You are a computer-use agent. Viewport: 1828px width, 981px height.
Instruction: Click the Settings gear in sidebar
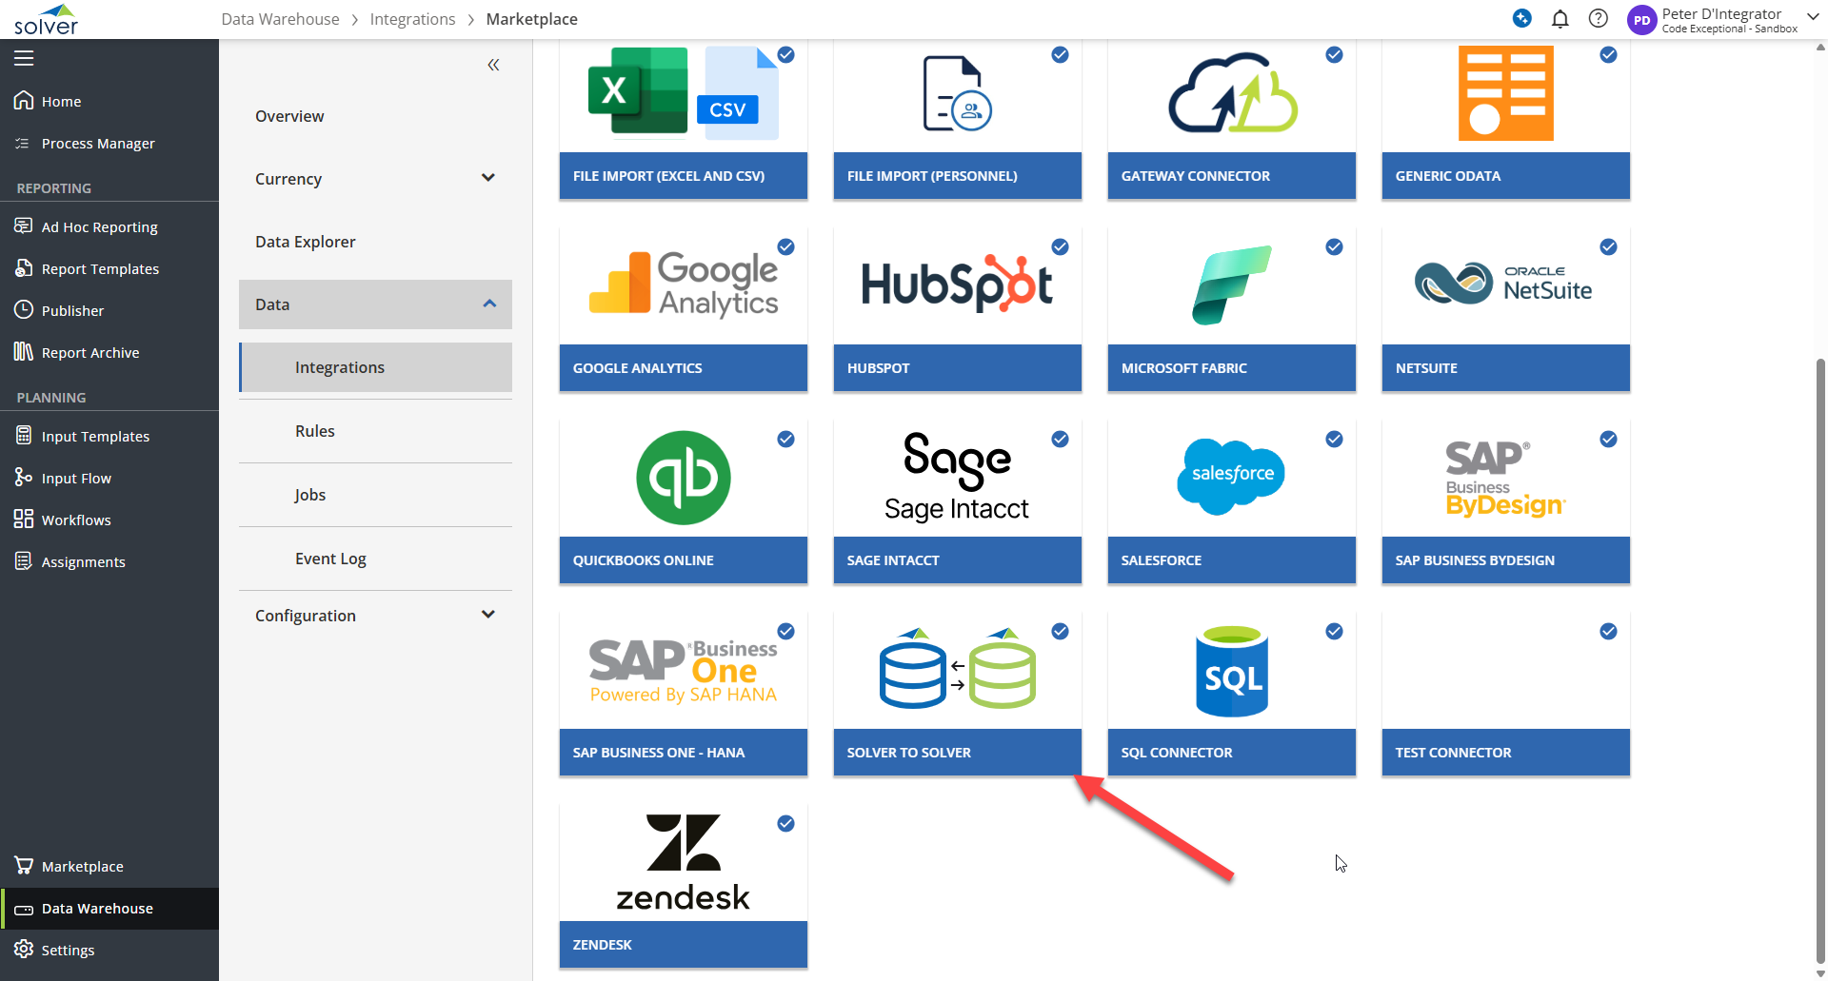(24, 949)
